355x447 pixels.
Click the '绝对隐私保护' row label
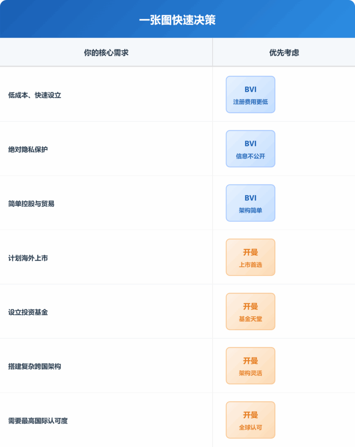click(28, 149)
